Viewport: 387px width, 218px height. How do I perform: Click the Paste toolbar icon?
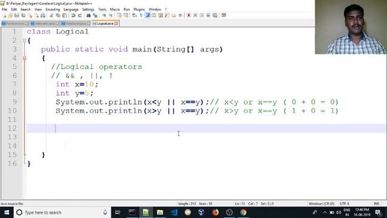pyautogui.click(x=65, y=15)
